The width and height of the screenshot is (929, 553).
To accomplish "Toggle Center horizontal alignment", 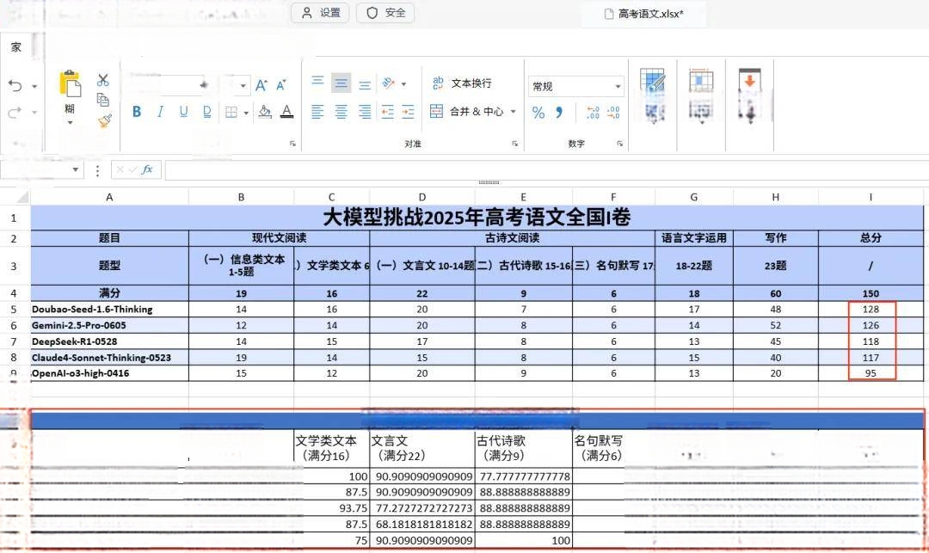I will tap(341, 111).
